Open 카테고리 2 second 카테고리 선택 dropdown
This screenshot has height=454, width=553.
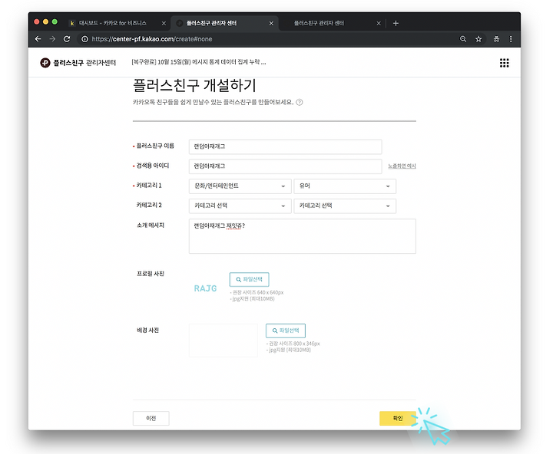[x=345, y=206]
